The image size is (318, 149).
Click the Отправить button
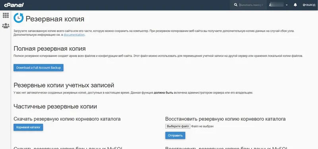coord(175,135)
